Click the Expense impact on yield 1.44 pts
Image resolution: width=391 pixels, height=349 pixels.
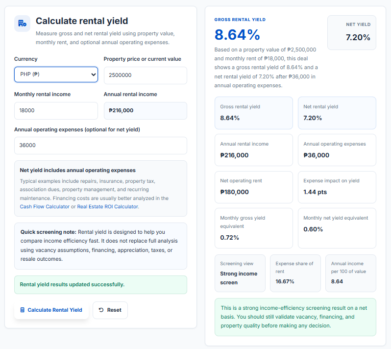[337, 187]
